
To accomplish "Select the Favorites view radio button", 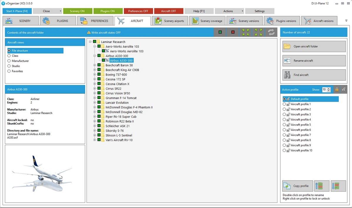I will (x=9, y=71).
